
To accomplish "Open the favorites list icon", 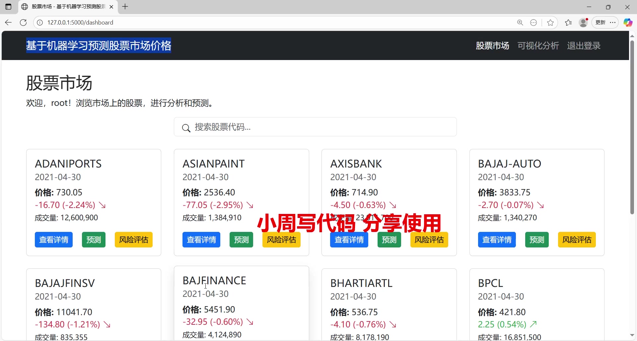I will tap(568, 22).
